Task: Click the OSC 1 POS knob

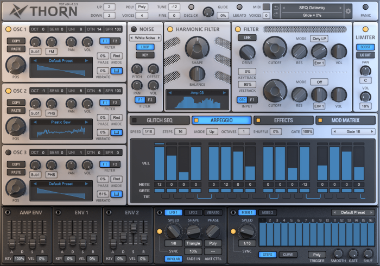Action: [x=16, y=65]
